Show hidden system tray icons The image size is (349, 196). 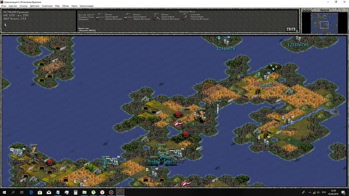[310, 192]
